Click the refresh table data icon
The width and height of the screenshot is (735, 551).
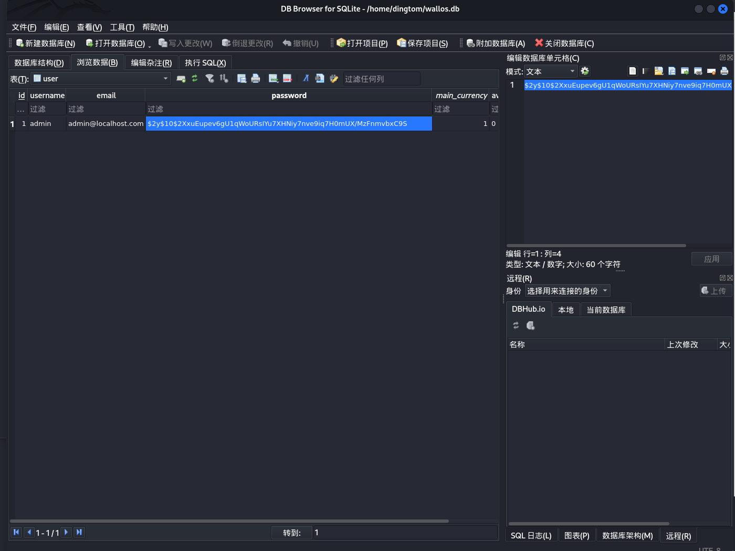click(x=195, y=79)
